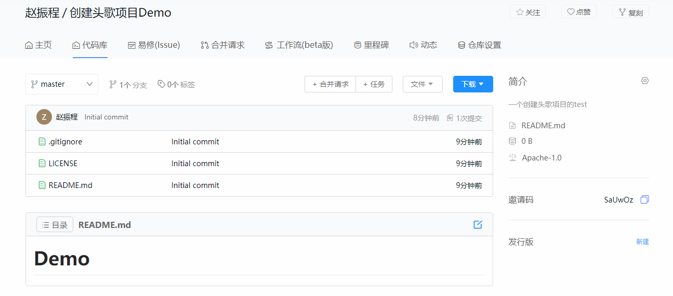Click README.md link in the 简介 sidebar

(x=543, y=126)
